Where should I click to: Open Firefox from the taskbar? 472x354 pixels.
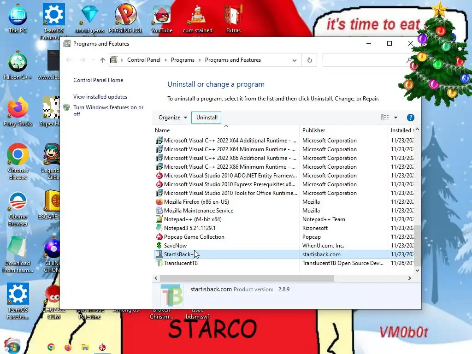[x=68, y=347]
